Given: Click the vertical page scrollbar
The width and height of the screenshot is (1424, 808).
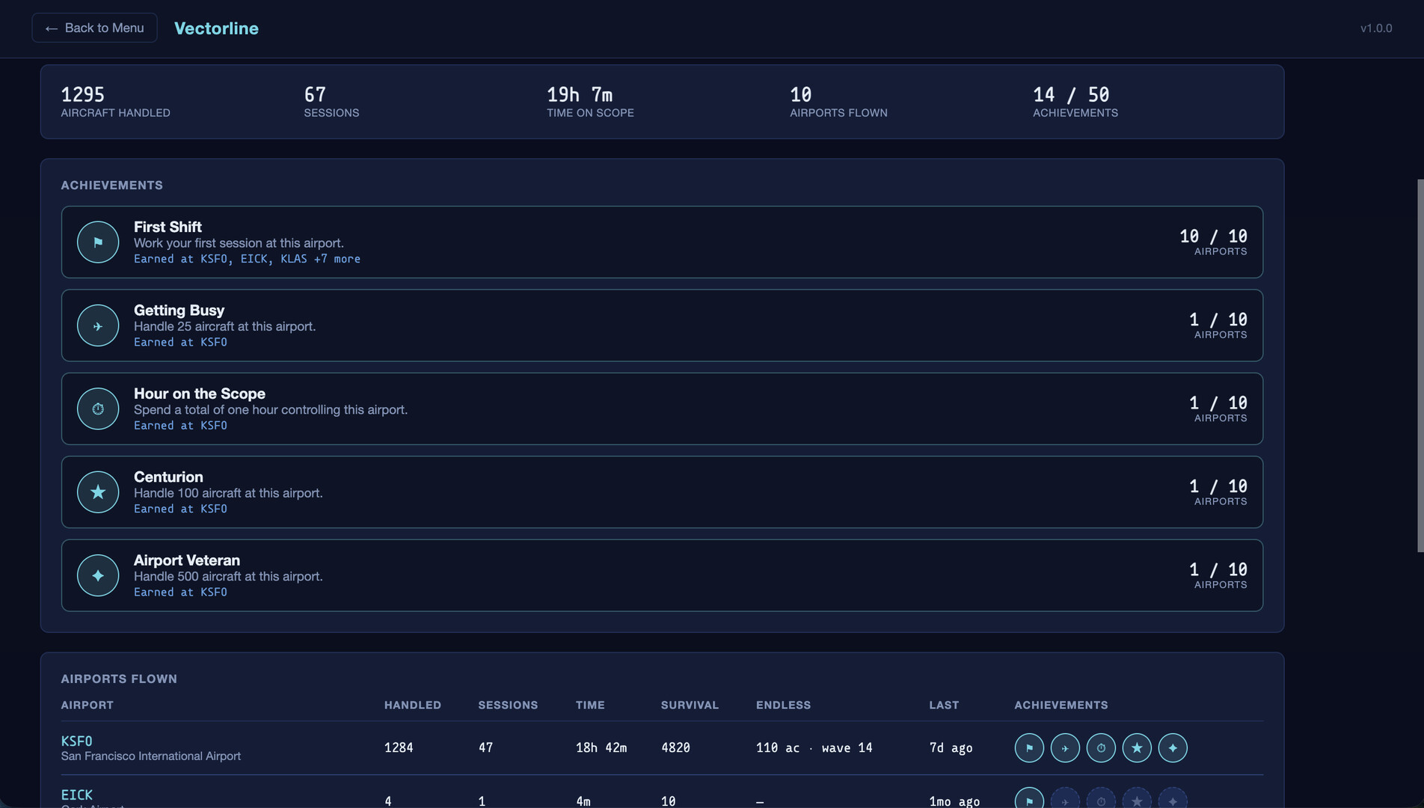Looking at the screenshot, I should pyautogui.click(x=1420, y=366).
